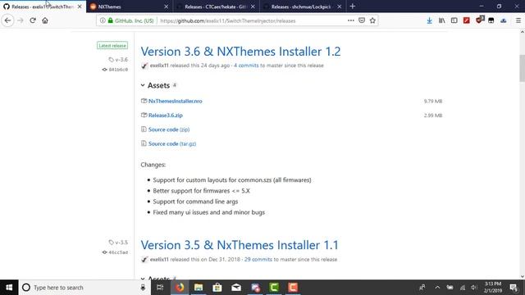Open Version 3.5 & NxThemes Installer 1.1 title

point(240,245)
